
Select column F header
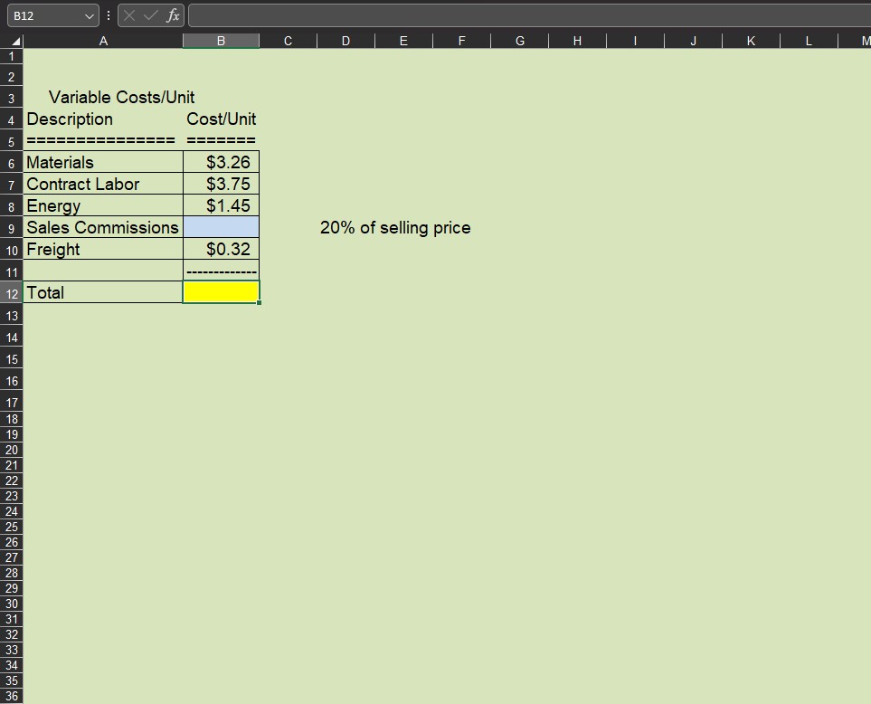tap(461, 41)
